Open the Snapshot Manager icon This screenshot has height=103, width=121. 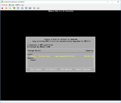click(26, 8)
